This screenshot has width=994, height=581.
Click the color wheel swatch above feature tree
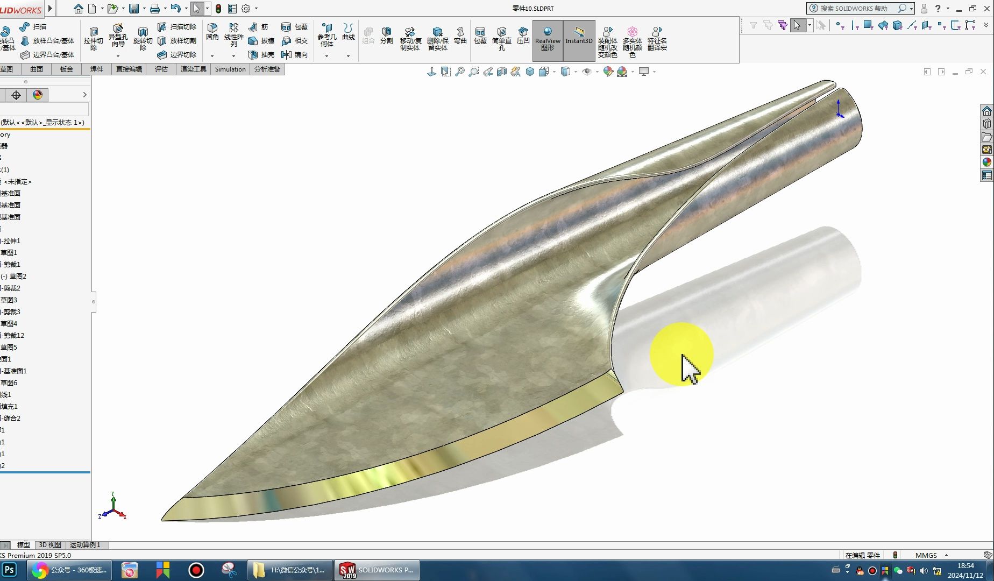pyautogui.click(x=38, y=95)
